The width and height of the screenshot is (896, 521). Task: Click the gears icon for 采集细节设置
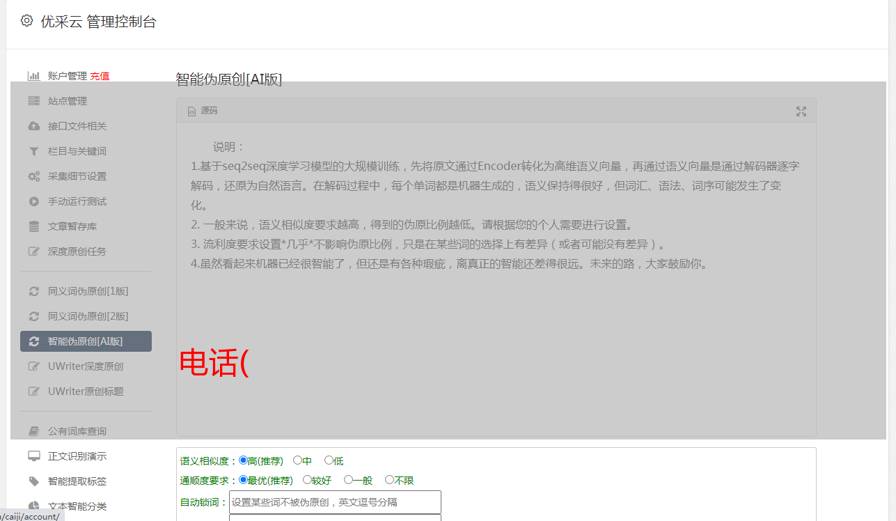pyautogui.click(x=33, y=176)
